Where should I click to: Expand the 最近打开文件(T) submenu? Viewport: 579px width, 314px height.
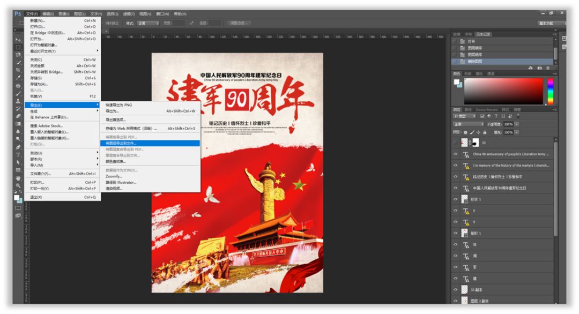pyautogui.click(x=62, y=51)
